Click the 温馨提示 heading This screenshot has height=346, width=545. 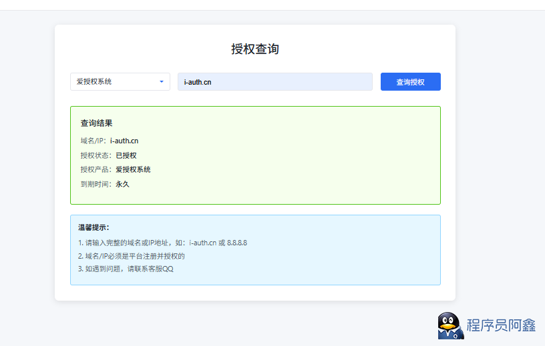click(x=94, y=227)
